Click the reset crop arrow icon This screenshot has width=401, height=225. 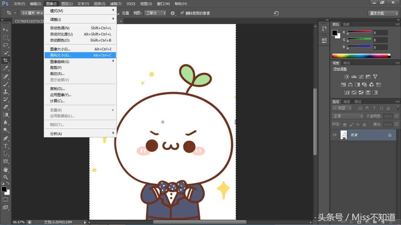[x=276, y=13]
